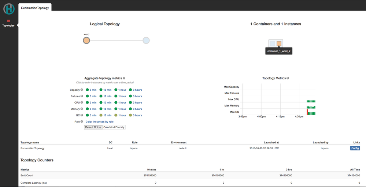Screen dimensions: 366x187
Task: Open help icon next to GC
Action: (82, 115)
